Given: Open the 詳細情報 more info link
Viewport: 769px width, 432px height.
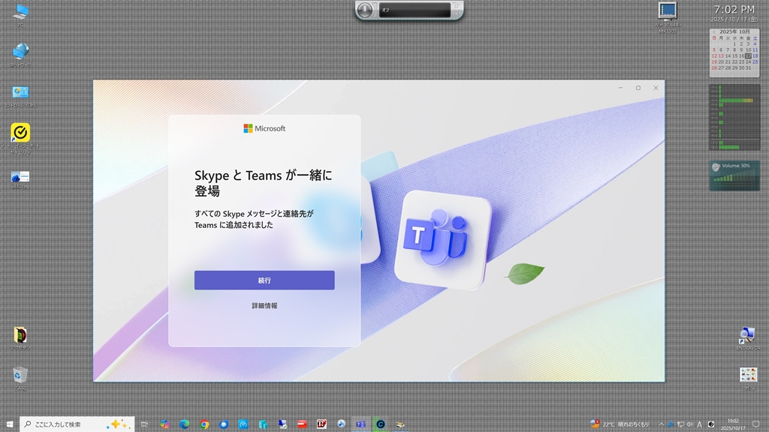Looking at the screenshot, I should 264,306.
